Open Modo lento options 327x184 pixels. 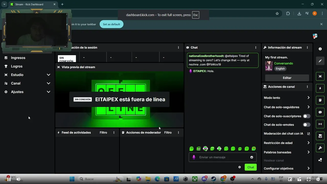coord(287,98)
